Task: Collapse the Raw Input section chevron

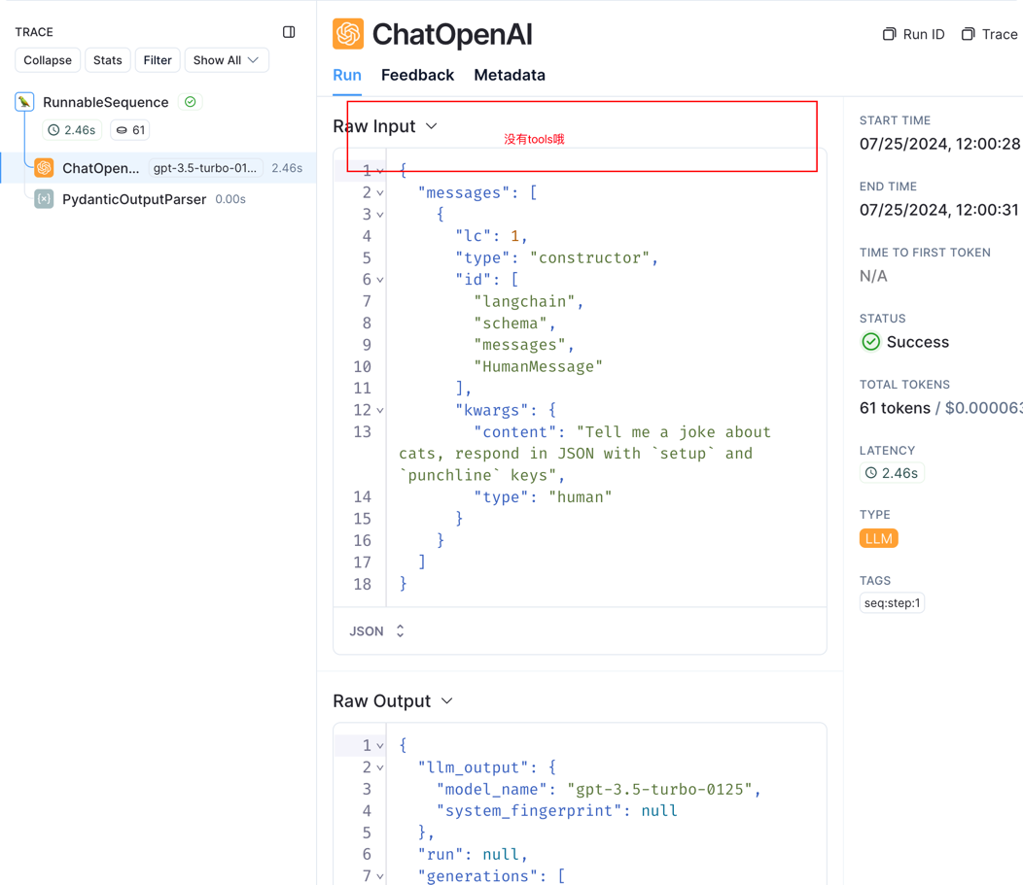Action: click(x=431, y=125)
